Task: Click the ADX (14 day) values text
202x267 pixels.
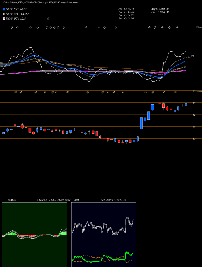Action: (114, 200)
